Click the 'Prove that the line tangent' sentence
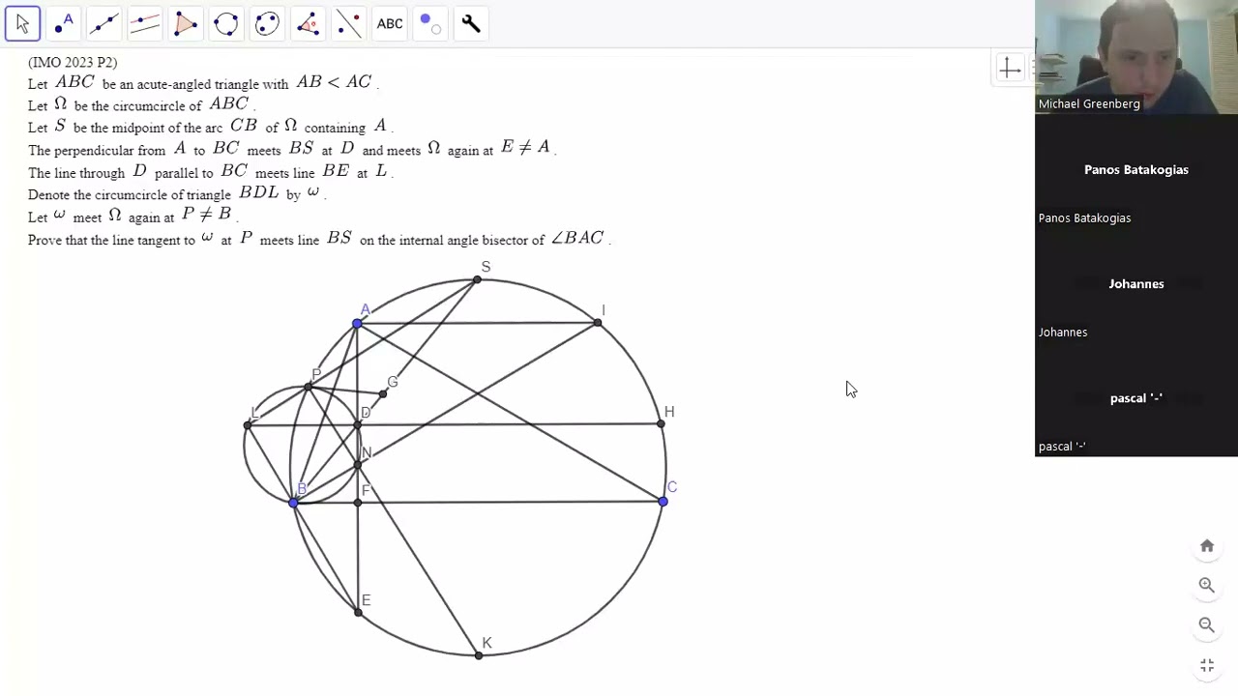The height and width of the screenshot is (696, 1238). [319, 239]
